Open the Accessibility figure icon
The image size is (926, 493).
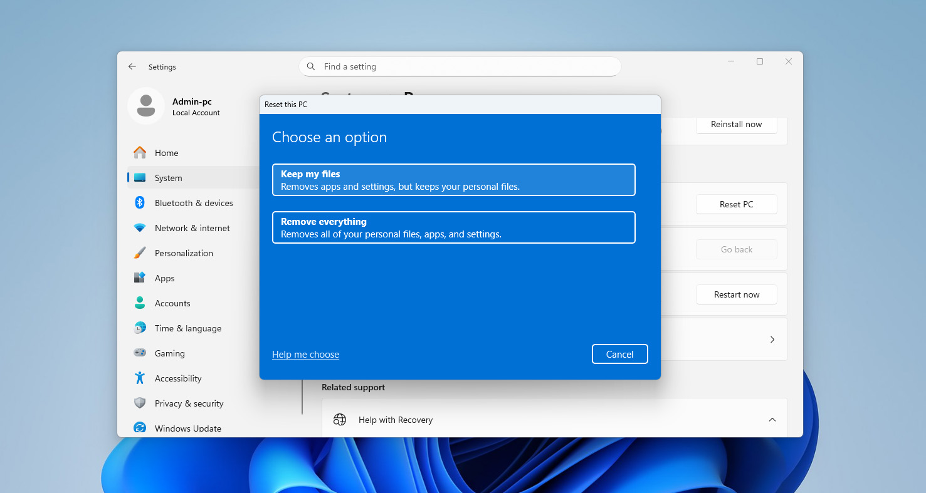click(x=140, y=378)
